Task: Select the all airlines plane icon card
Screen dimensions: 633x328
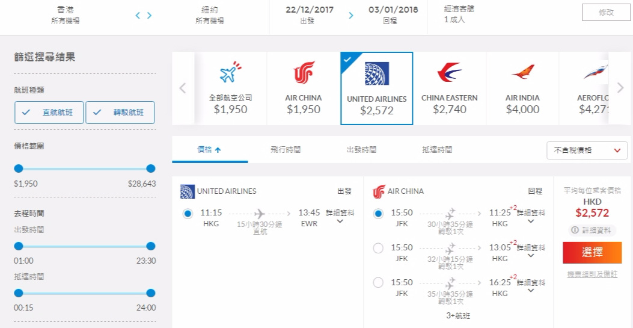Action: [x=230, y=88]
